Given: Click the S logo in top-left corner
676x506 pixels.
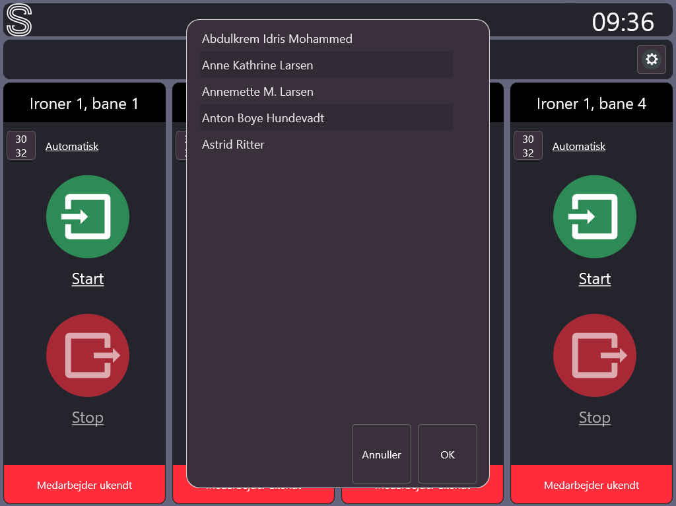Looking at the screenshot, I should coord(19,20).
